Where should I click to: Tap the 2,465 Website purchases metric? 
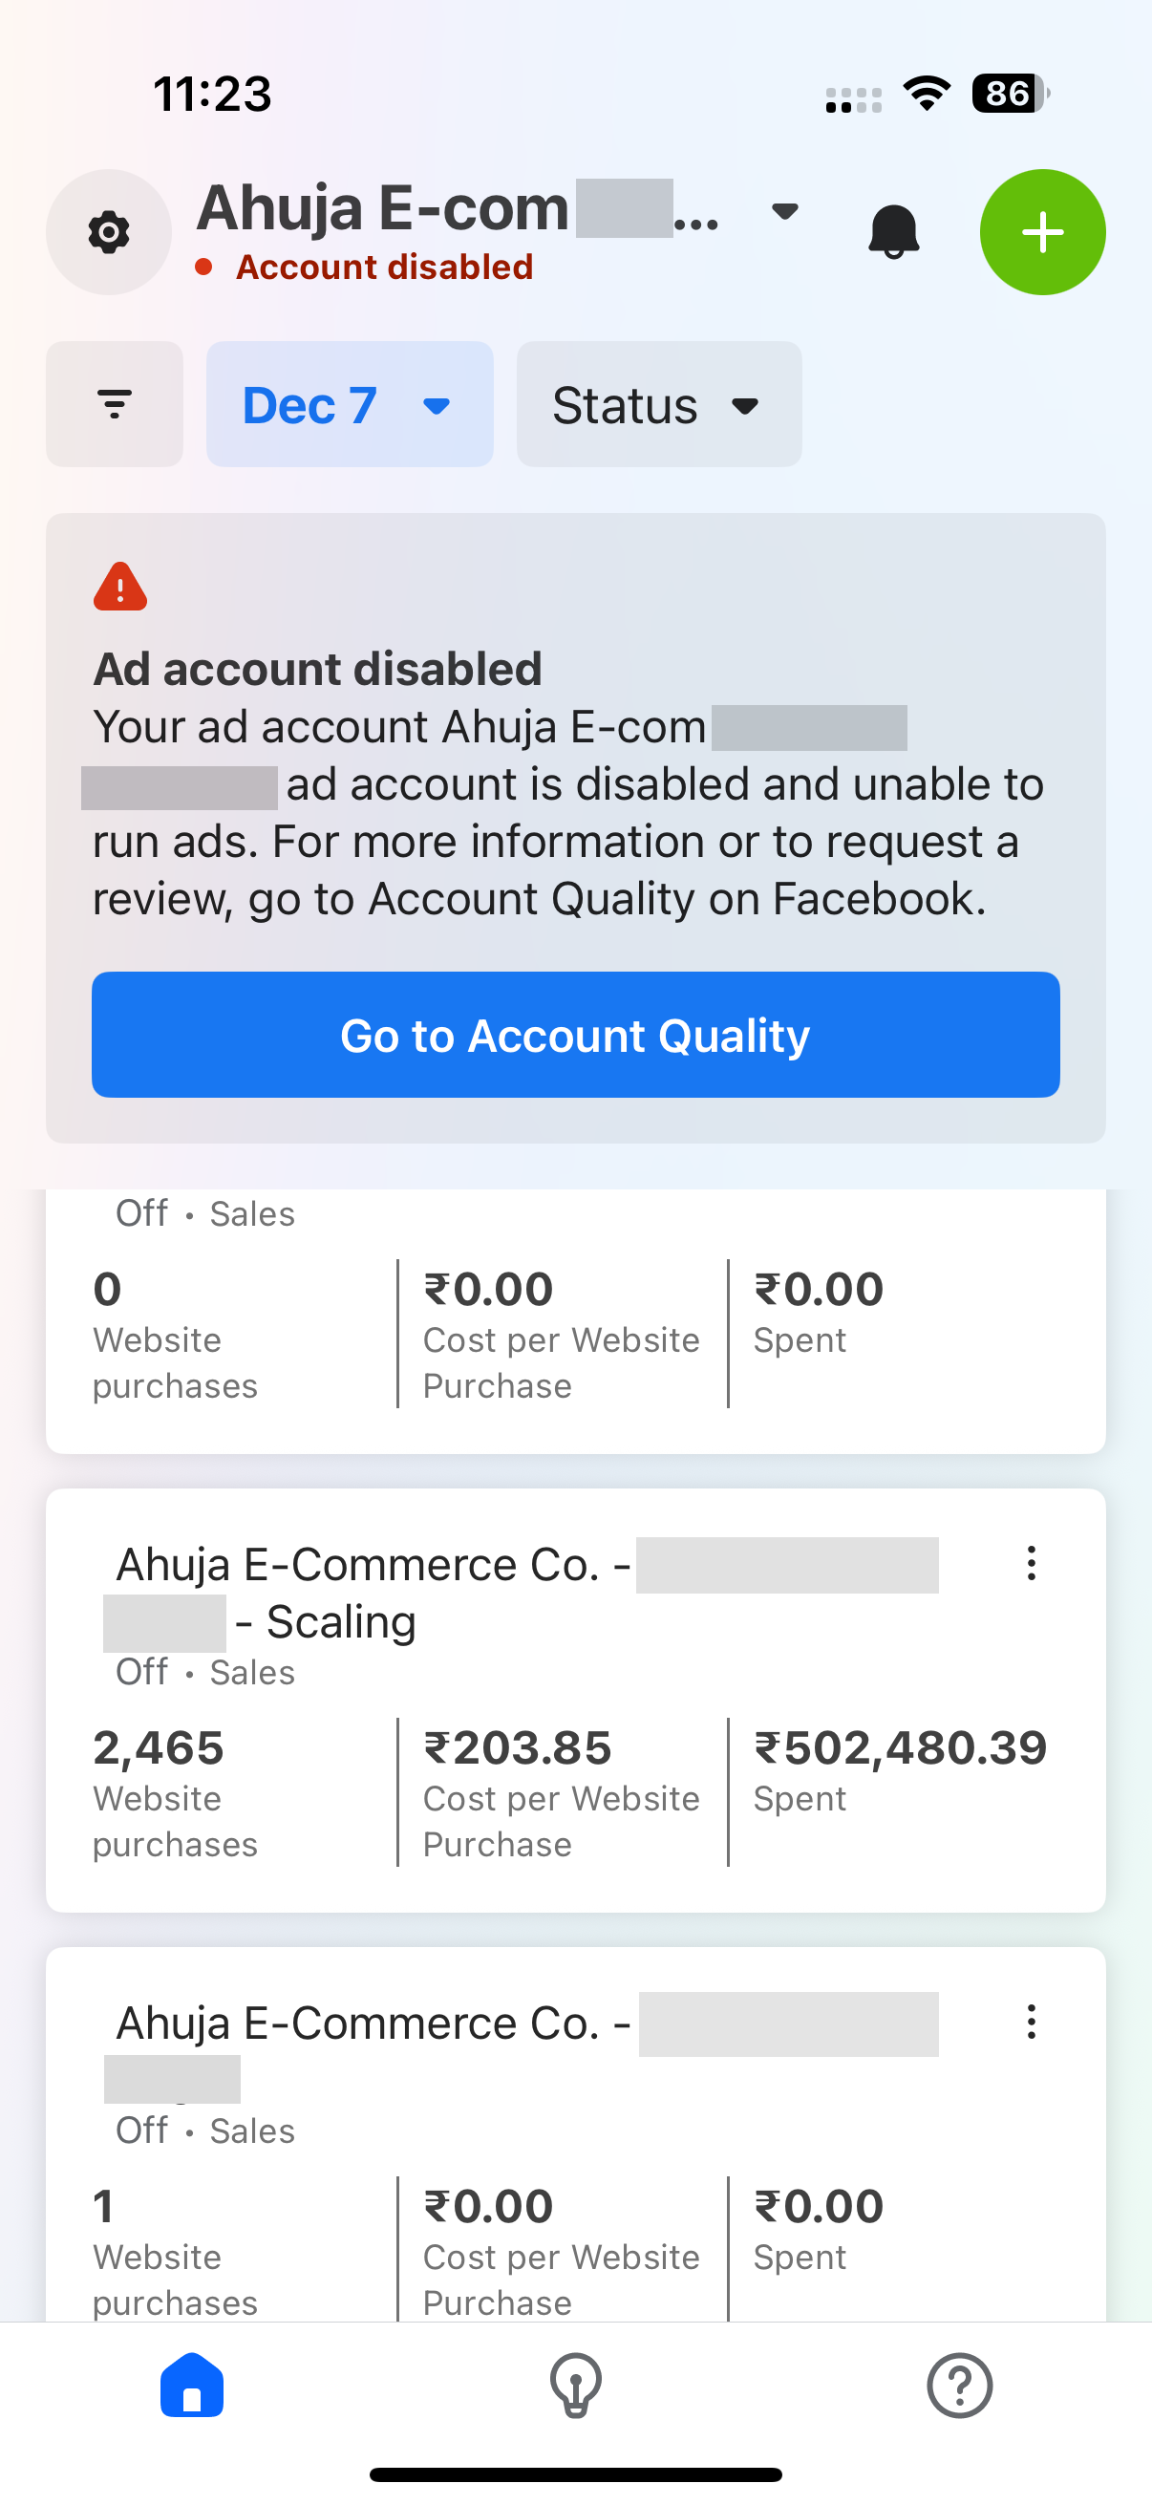pyautogui.click(x=175, y=1793)
